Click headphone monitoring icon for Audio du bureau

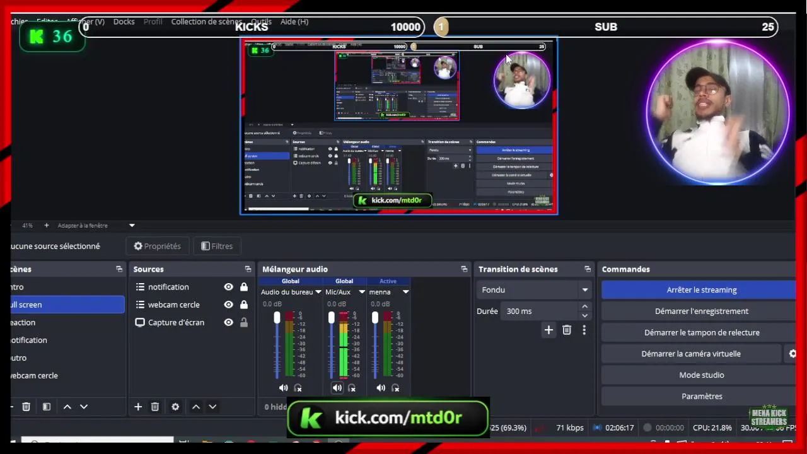(x=298, y=388)
